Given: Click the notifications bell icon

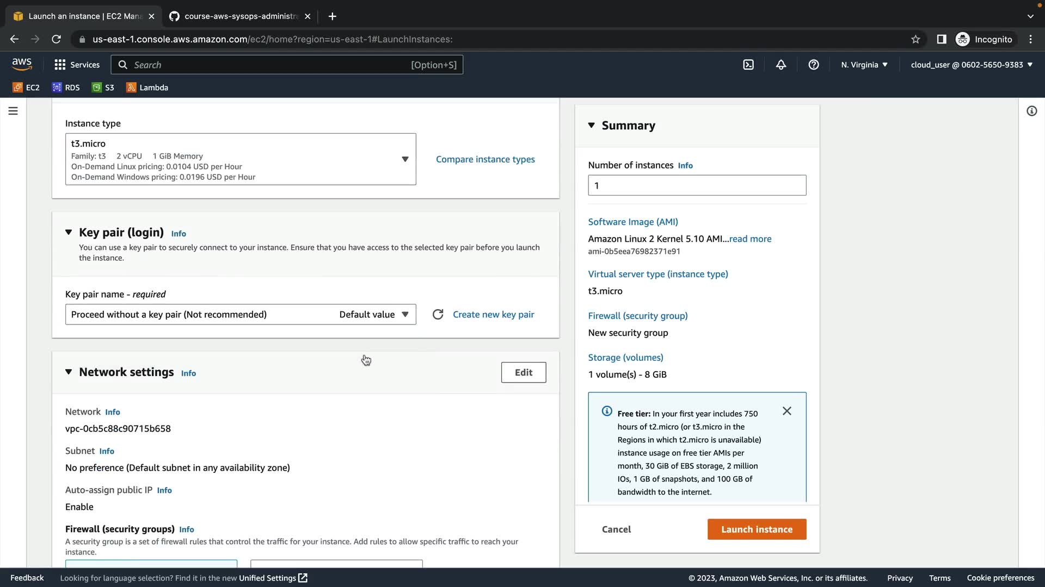Looking at the screenshot, I should [781, 65].
